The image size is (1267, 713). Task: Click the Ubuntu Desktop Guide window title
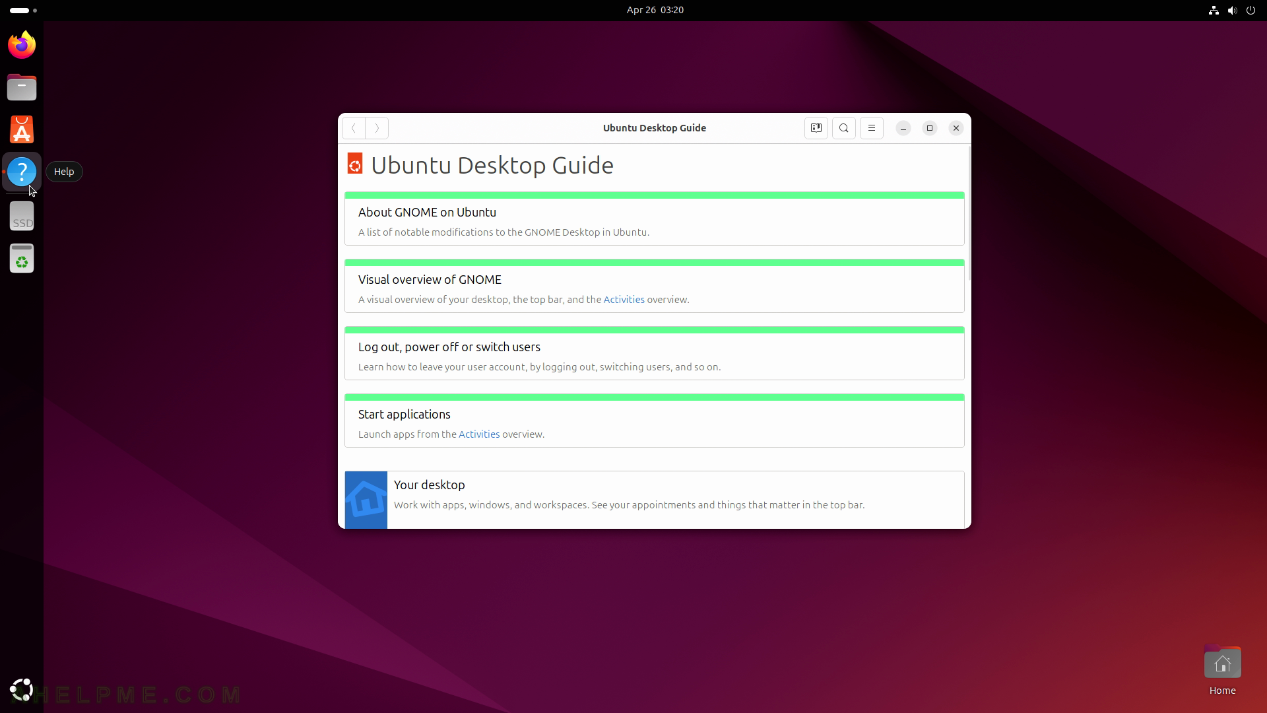tap(655, 128)
